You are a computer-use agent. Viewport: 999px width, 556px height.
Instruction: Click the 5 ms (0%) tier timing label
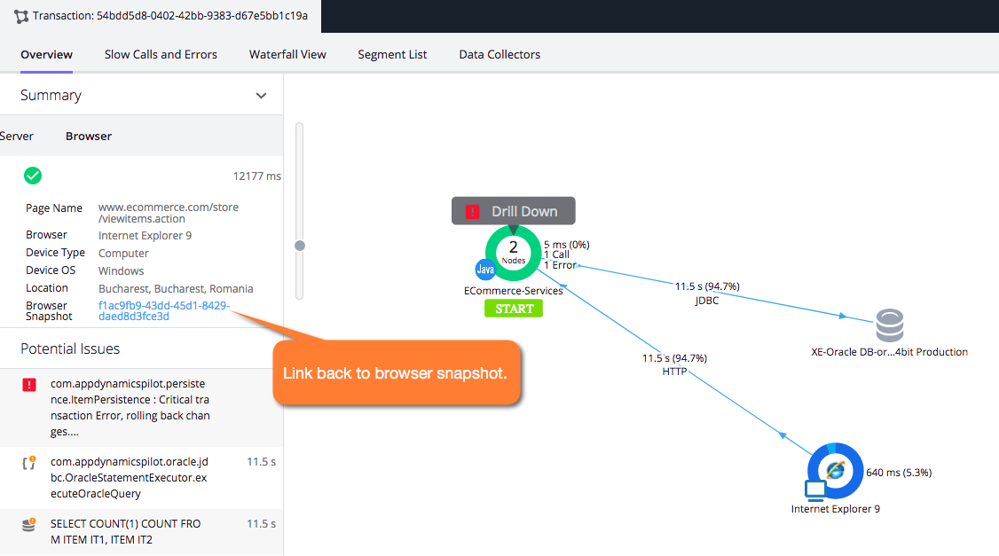pos(566,245)
